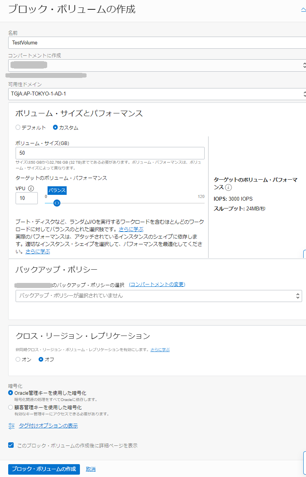Viewport: 306px width, 477px height.
Task: Toggle the show details page checkbox
Action: (11, 445)
